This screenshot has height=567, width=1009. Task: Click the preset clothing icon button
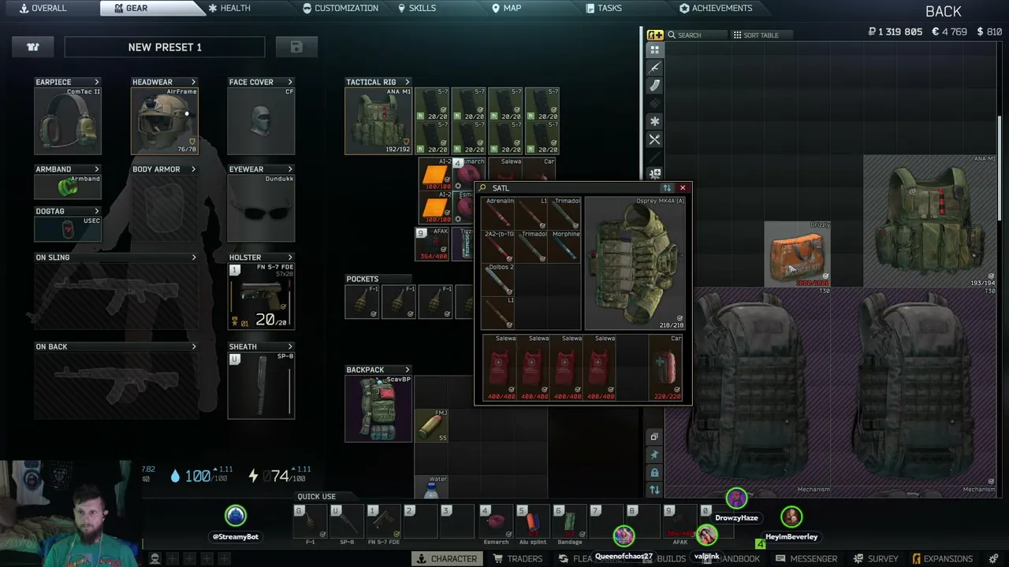click(x=33, y=47)
